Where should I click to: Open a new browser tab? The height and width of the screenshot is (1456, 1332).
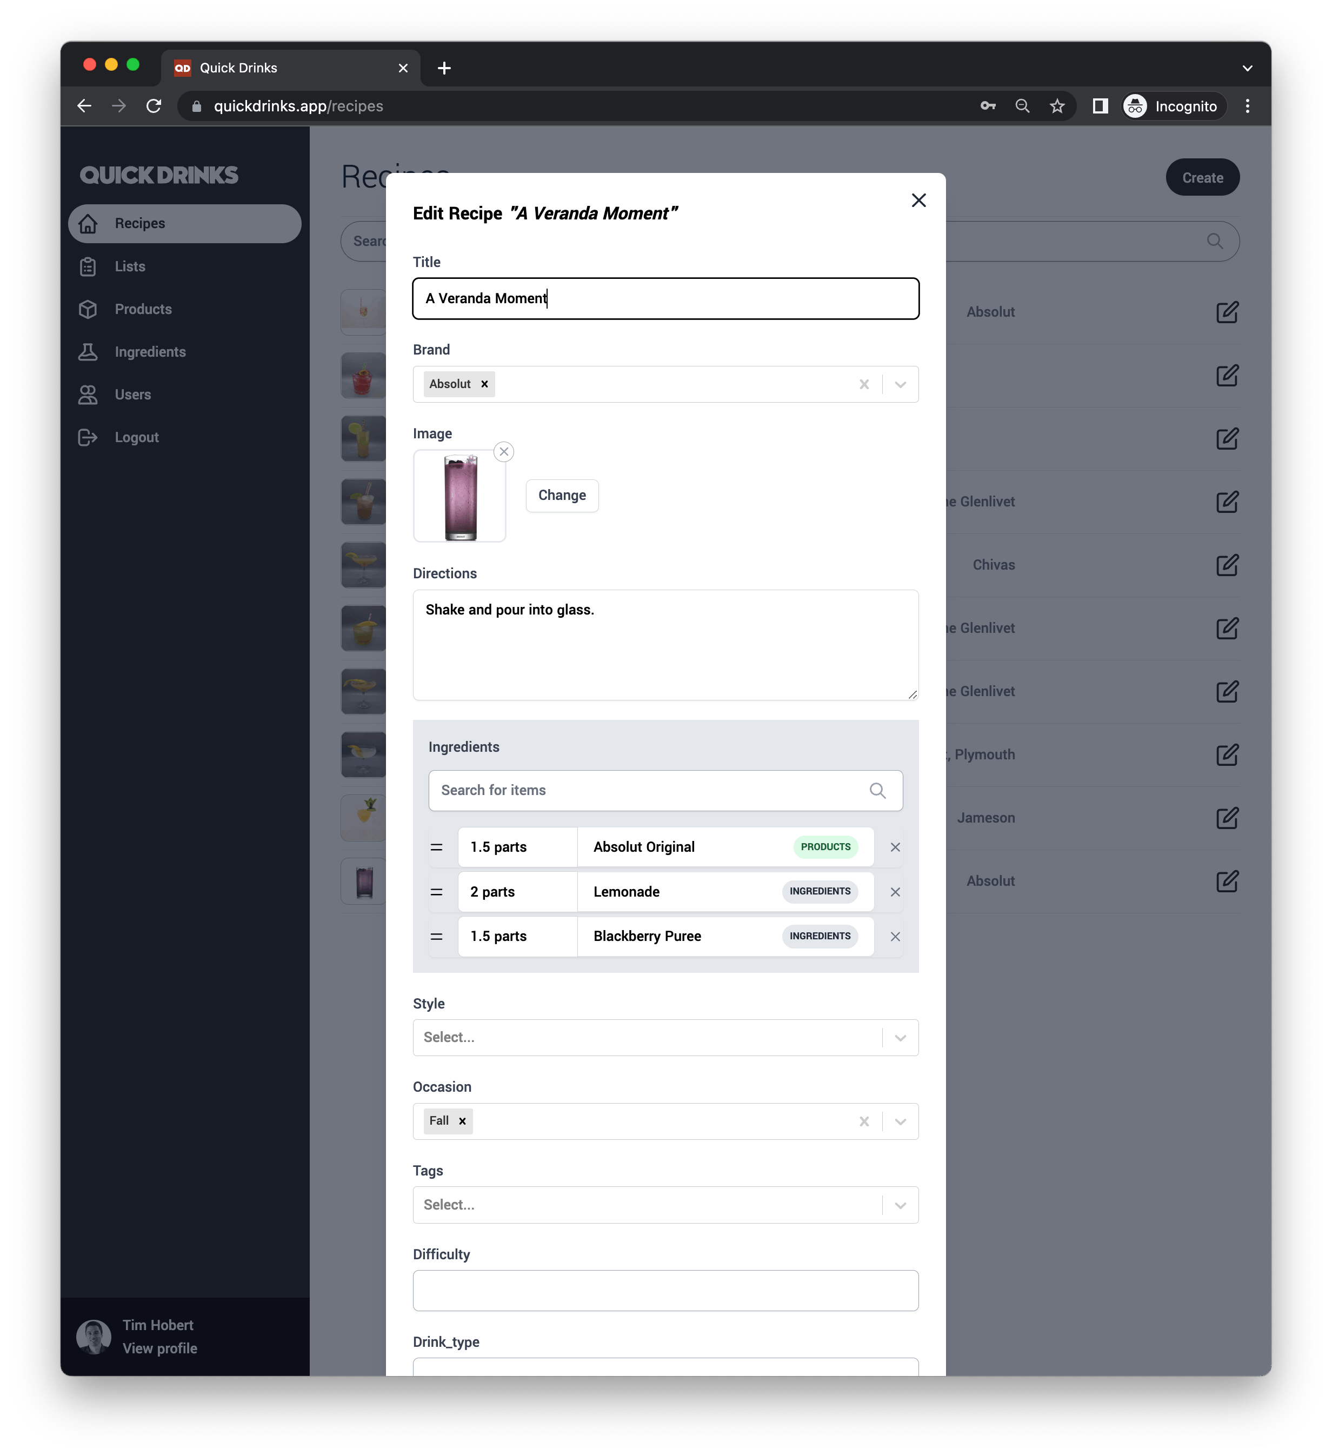[444, 68]
